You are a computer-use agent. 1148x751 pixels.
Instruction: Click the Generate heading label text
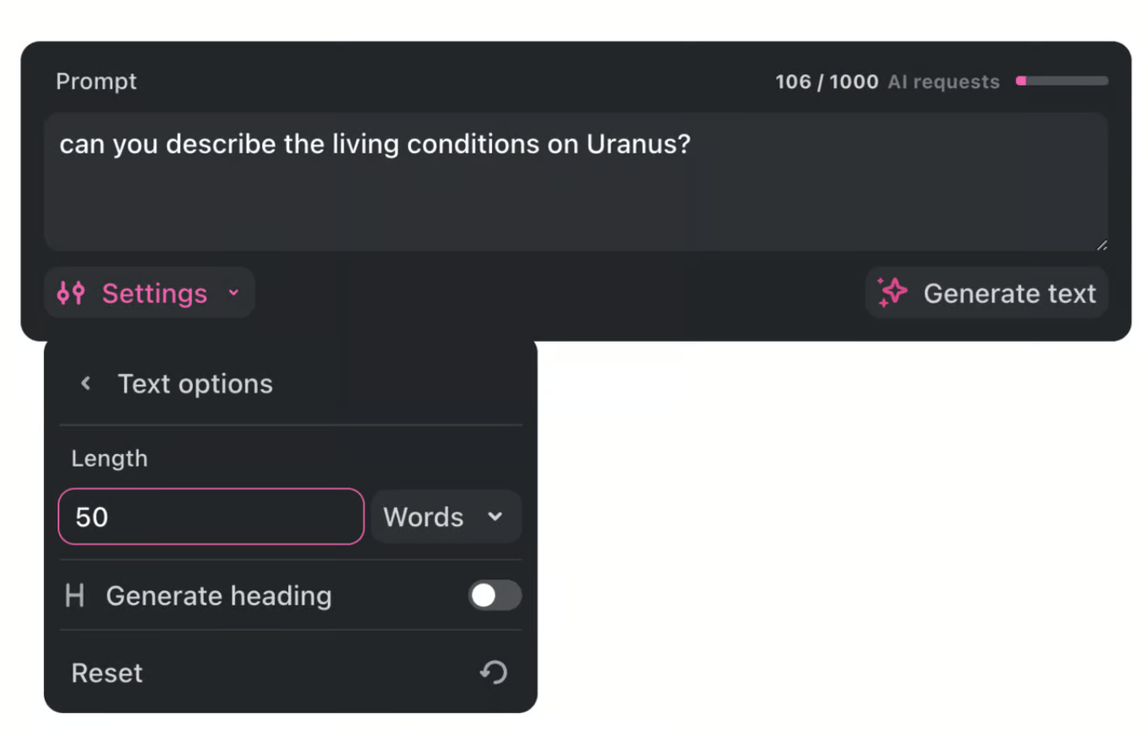[x=219, y=596]
